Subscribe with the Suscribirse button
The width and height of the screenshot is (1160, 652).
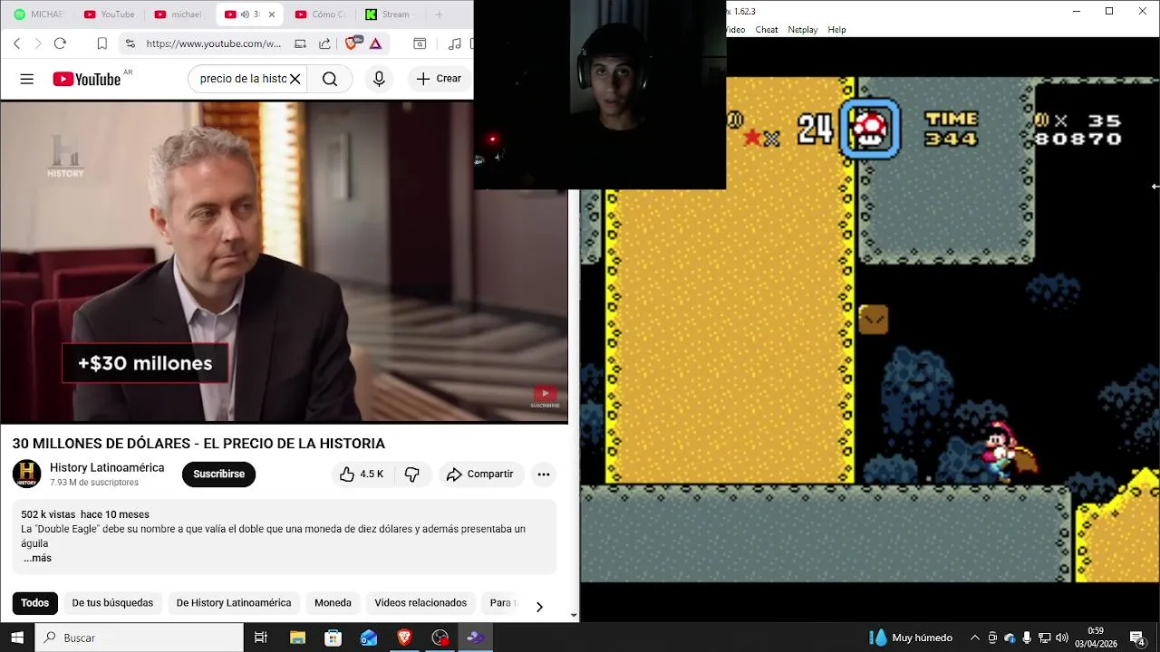pyautogui.click(x=218, y=474)
